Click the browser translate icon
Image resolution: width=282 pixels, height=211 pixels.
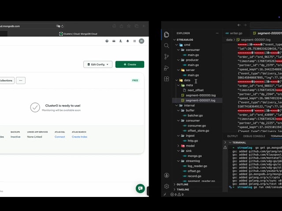58,26
